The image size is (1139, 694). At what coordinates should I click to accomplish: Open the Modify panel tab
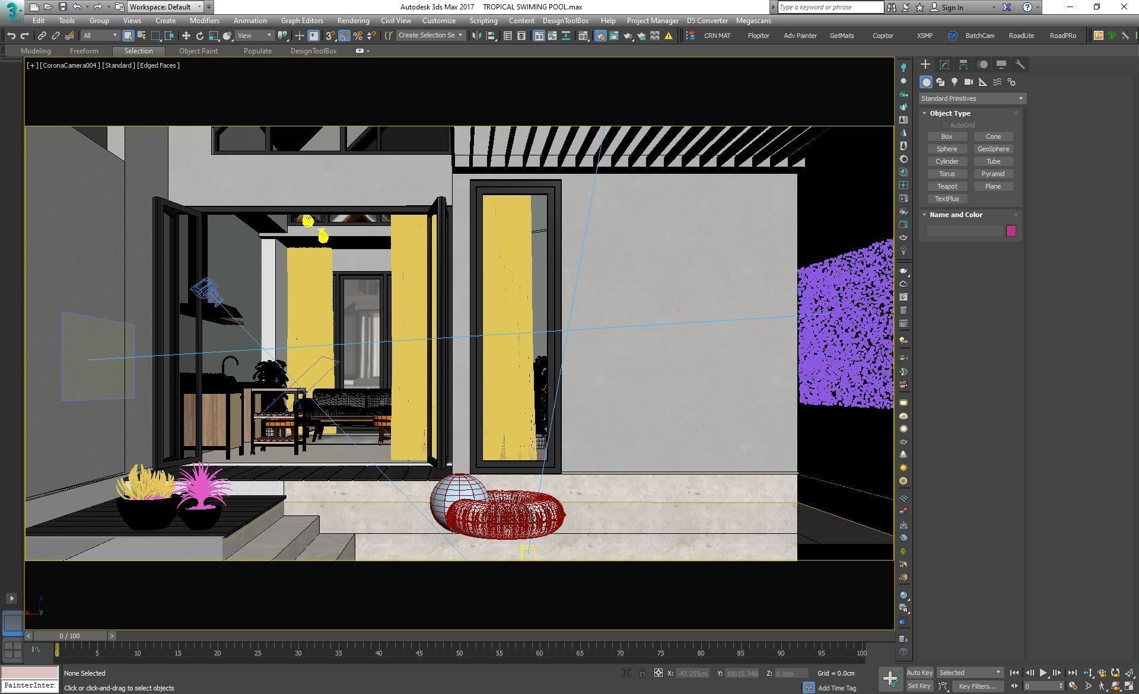pyautogui.click(x=944, y=65)
